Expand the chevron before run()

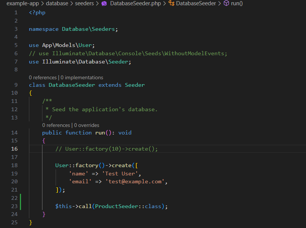pos(220,3)
